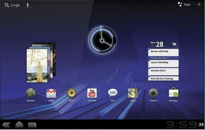
Task: Tap the plus button to customize home screen
Action: coord(199,4)
